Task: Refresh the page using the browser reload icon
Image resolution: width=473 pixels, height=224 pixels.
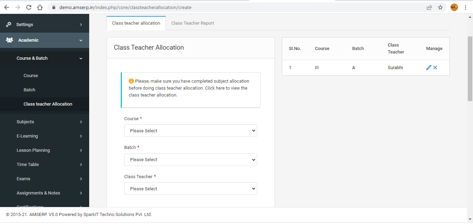Action: [28, 7]
